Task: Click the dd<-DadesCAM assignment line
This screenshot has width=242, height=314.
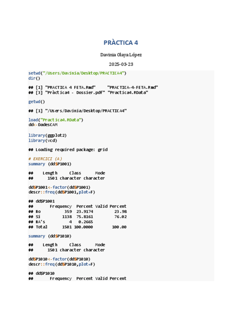Action: 43,125
